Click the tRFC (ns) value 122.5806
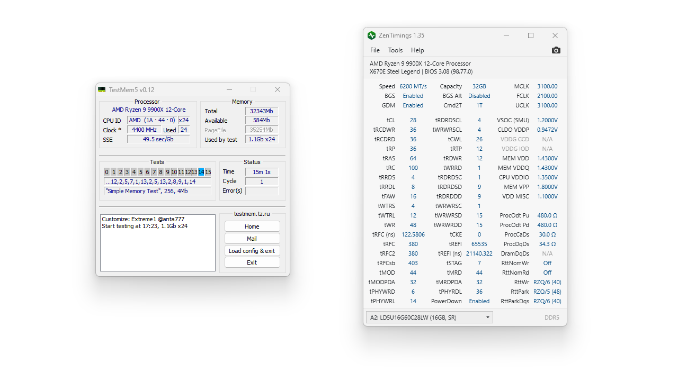The width and height of the screenshot is (678, 381). [x=413, y=234]
